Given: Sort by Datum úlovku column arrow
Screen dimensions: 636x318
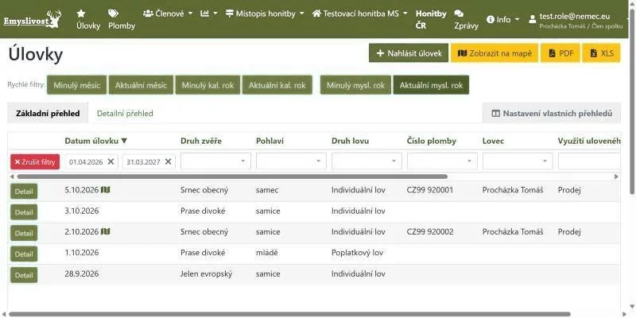Looking at the screenshot, I should tap(124, 142).
